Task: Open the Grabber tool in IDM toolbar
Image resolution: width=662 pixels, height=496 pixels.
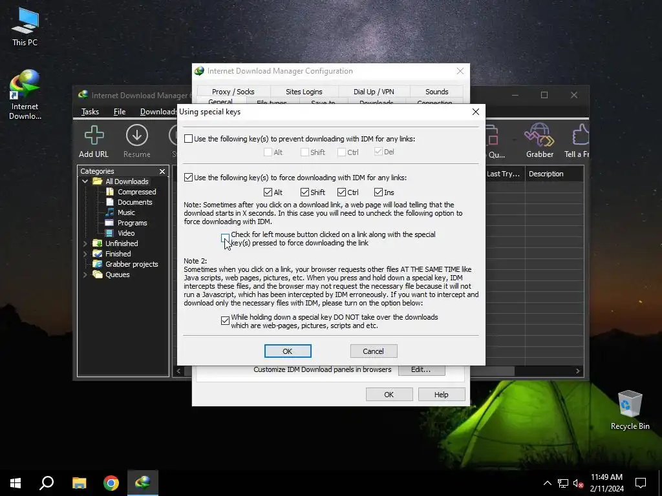Action: tap(539, 134)
